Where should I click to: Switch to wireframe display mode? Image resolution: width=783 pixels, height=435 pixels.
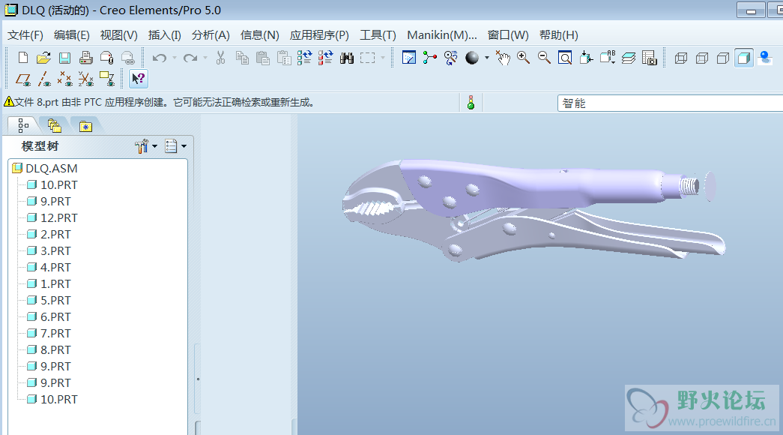[681, 58]
